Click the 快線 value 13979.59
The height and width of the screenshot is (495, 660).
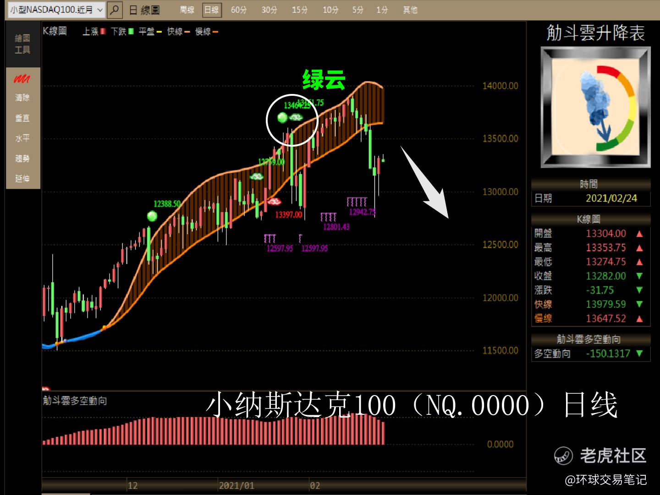[606, 304]
